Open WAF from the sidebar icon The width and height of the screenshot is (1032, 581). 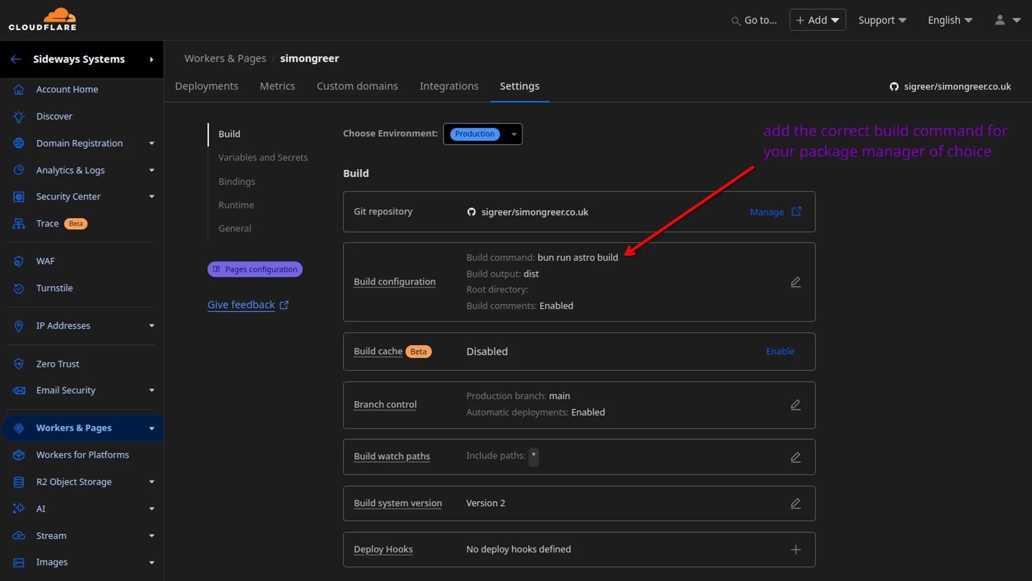tap(19, 261)
